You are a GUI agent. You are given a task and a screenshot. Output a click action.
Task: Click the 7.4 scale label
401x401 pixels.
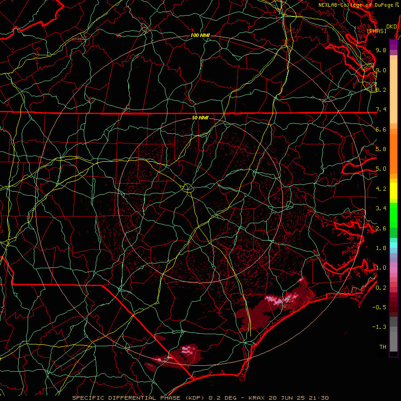pyautogui.click(x=381, y=110)
